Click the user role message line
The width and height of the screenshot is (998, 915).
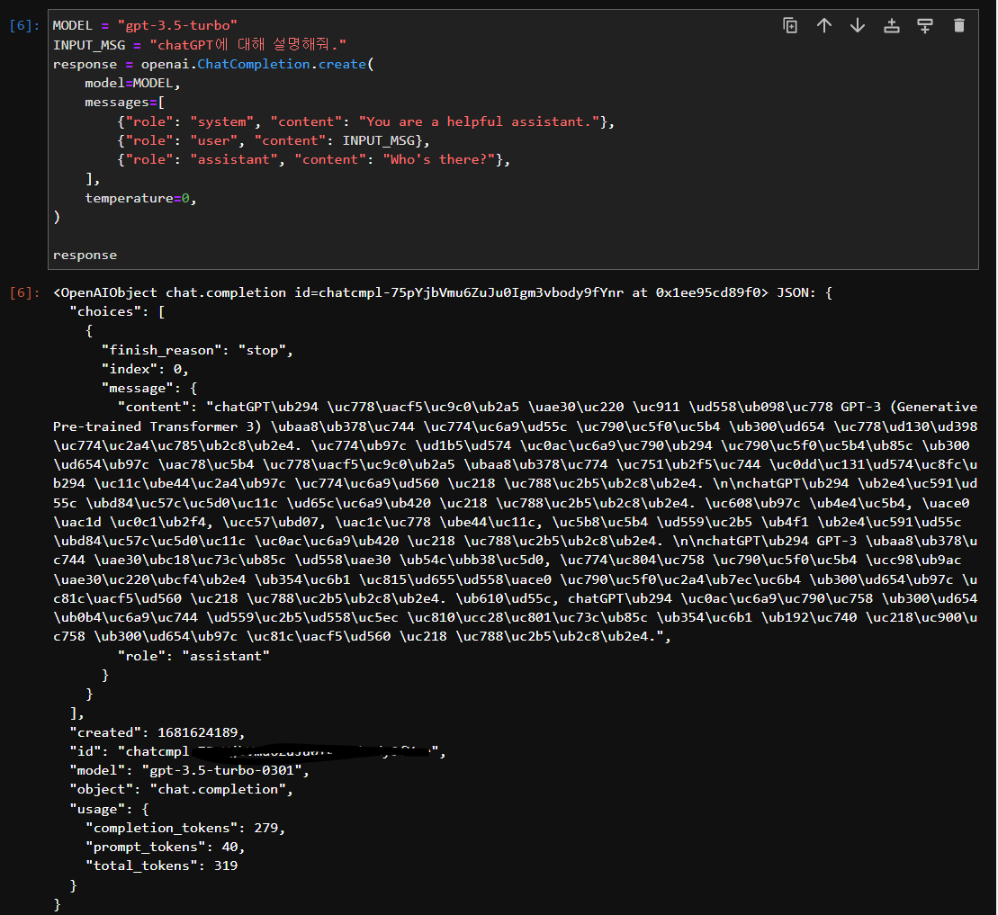coord(274,140)
